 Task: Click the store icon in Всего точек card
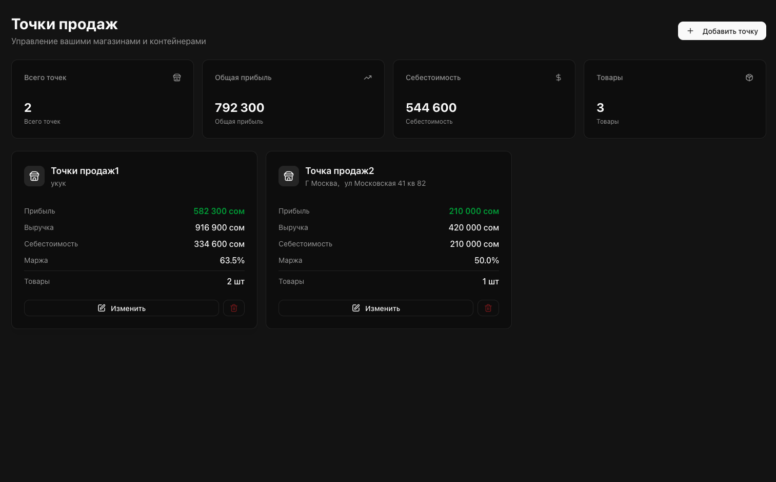(177, 78)
